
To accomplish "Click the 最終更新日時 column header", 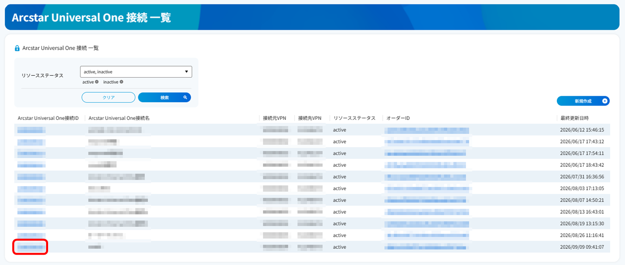I will tap(574, 118).
